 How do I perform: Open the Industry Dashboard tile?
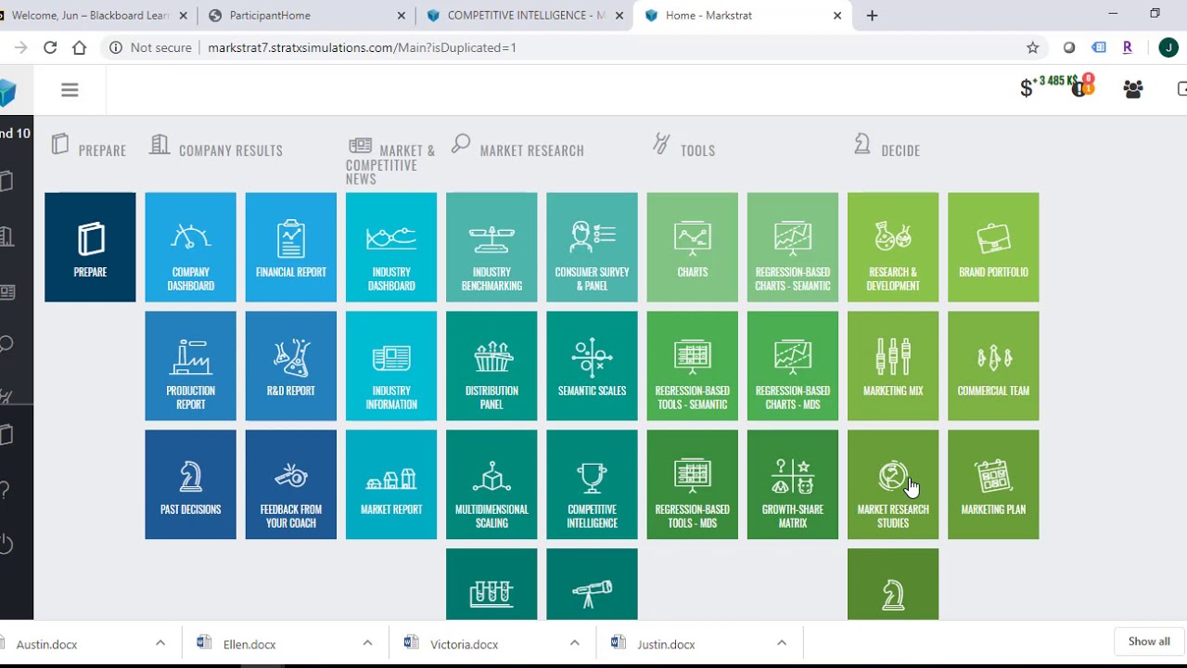coord(391,247)
